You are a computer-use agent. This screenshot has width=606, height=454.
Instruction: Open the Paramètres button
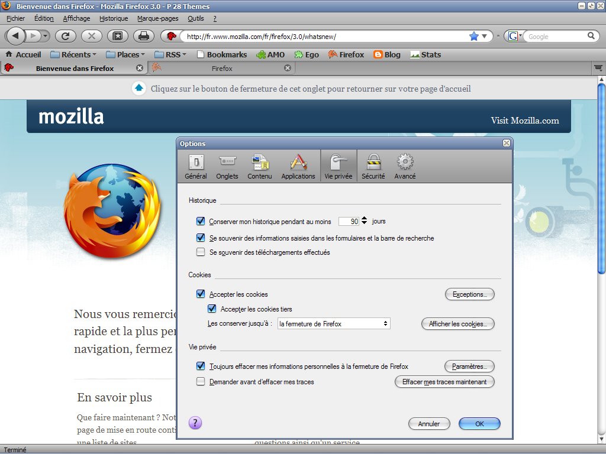[469, 366]
